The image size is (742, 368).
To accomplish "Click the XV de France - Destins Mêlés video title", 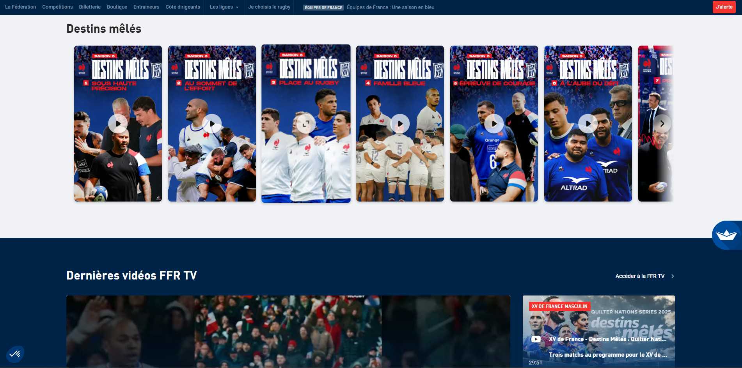I will (x=607, y=339).
